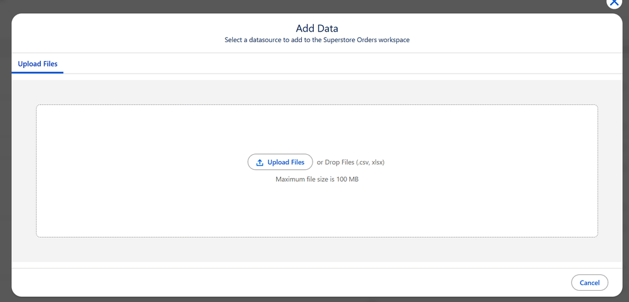This screenshot has width=629, height=302.
Task: Close the Add Data dialog with X
Action: [x=614, y=3]
